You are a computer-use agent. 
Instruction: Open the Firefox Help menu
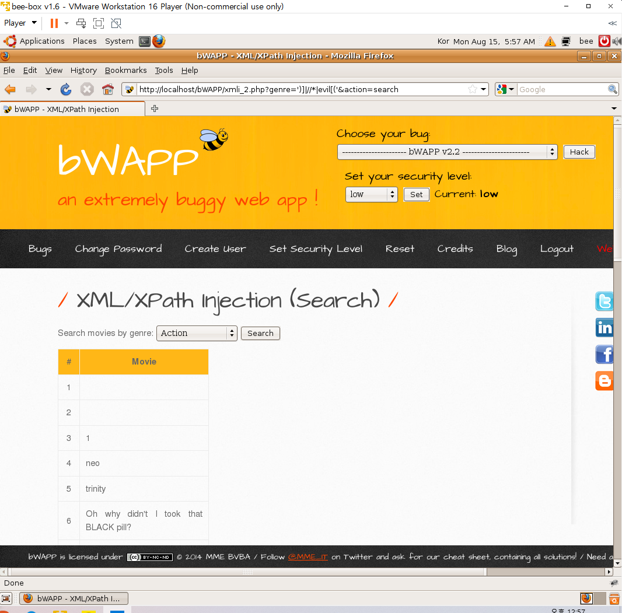(190, 70)
